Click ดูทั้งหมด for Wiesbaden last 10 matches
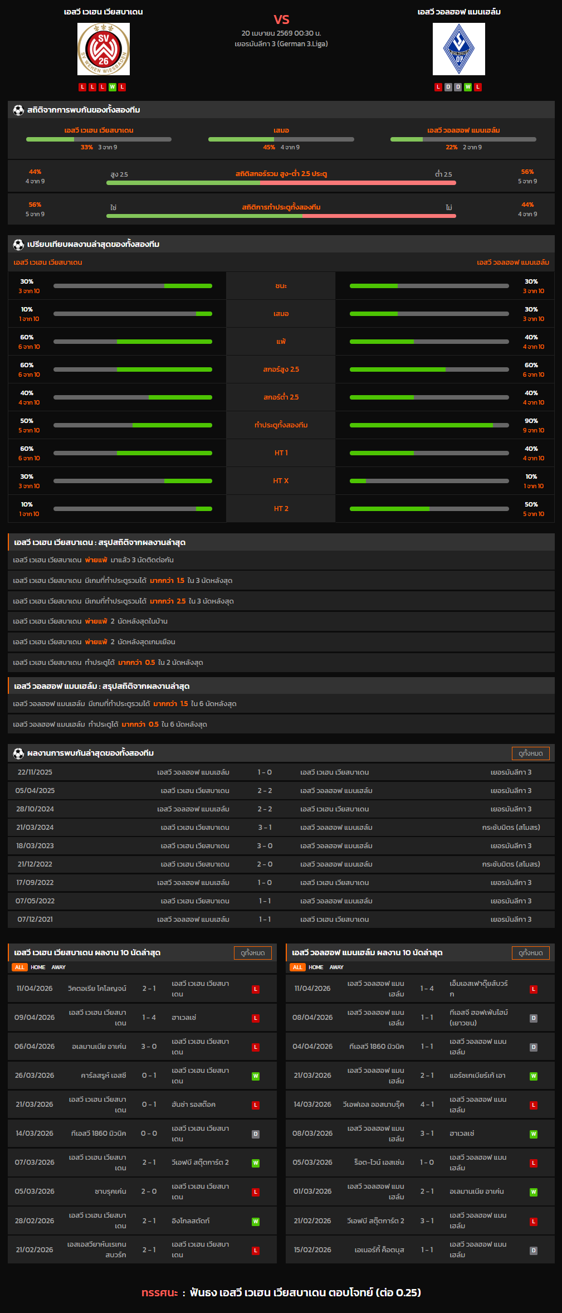This screenshot has width=562, height=1313. pos(253,953)
